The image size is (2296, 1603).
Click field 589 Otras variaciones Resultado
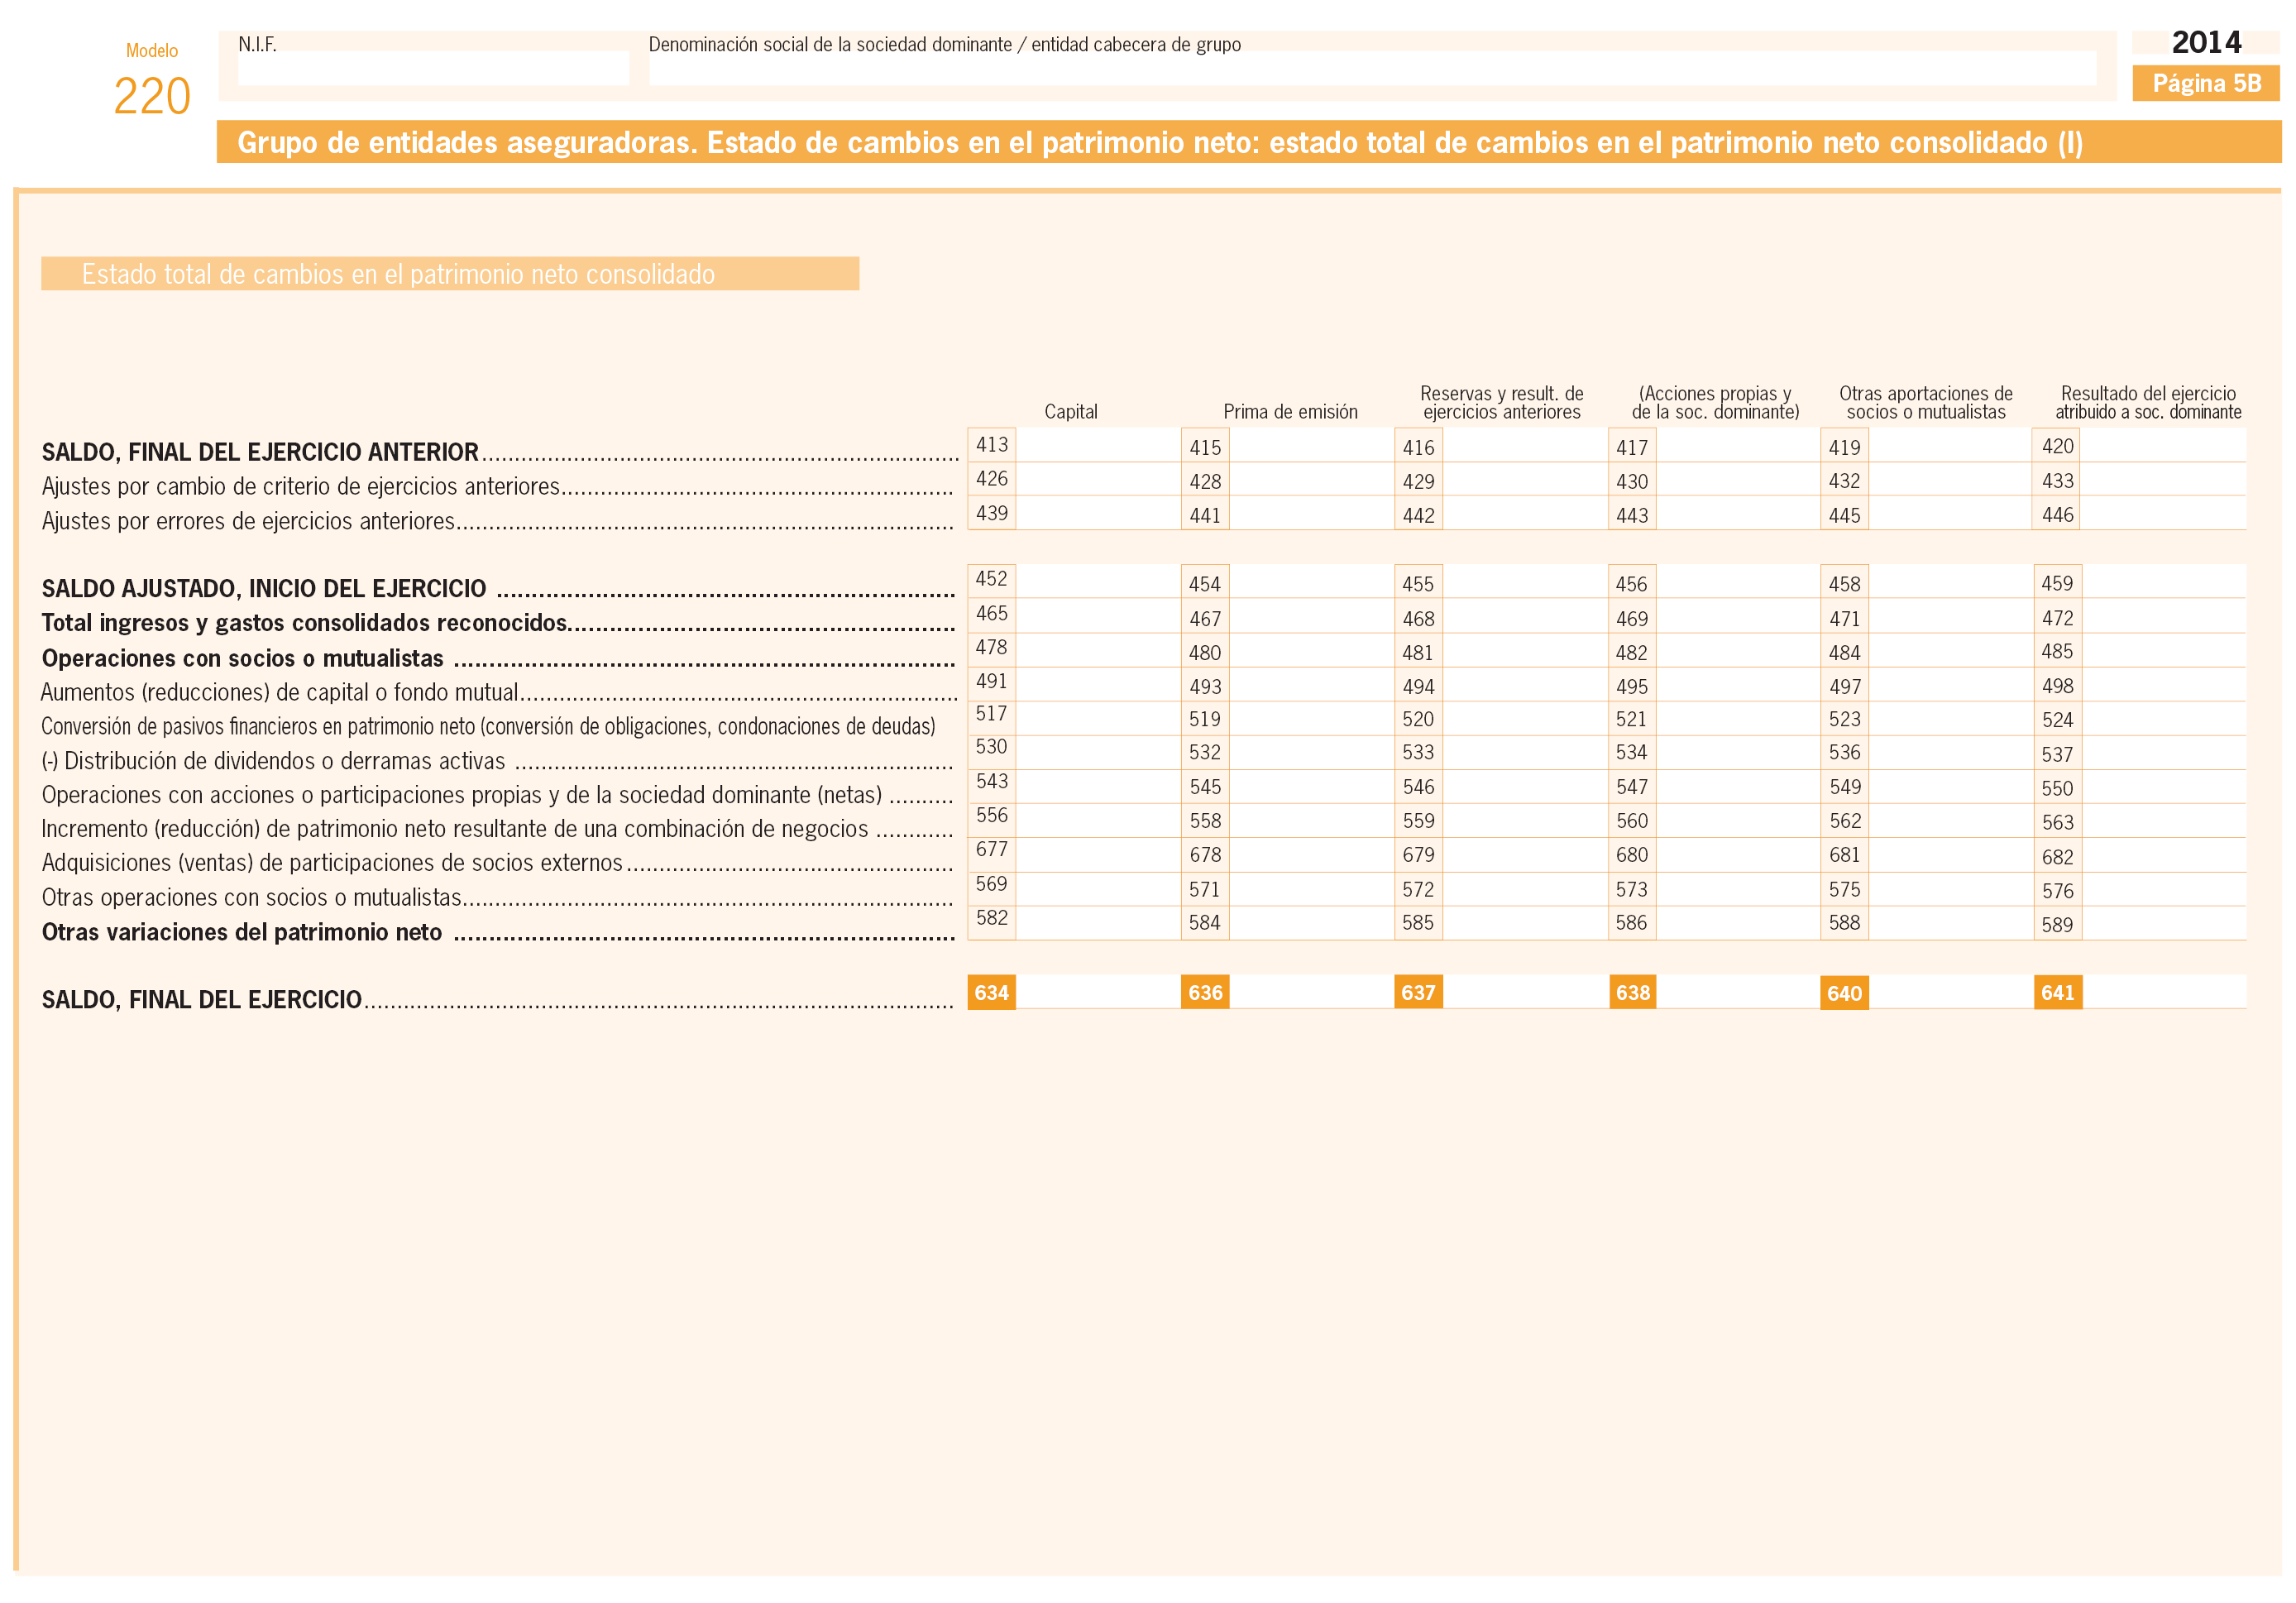[x=2164, y=922]
